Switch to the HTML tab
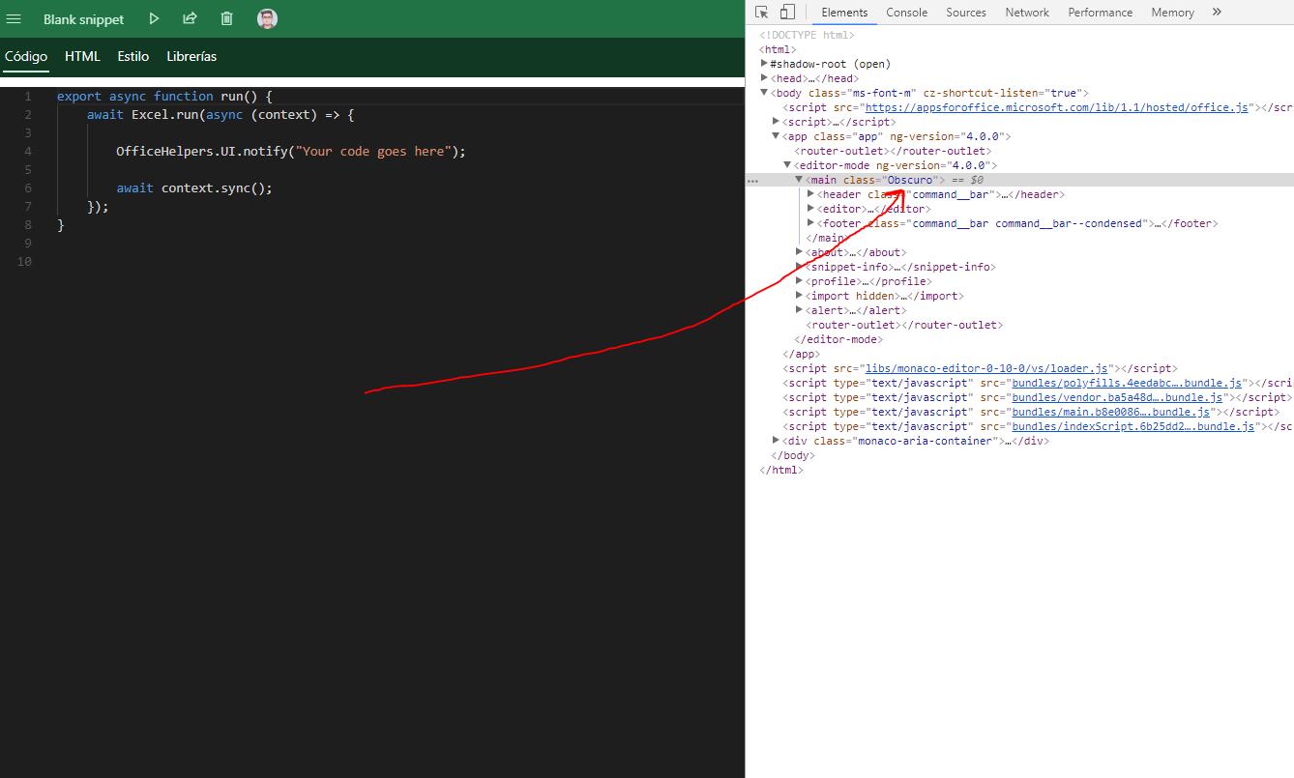Viewport: 1294px width, 778px height. click(x=82, y=56)
